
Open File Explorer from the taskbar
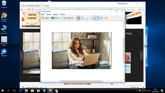point(26,91)
